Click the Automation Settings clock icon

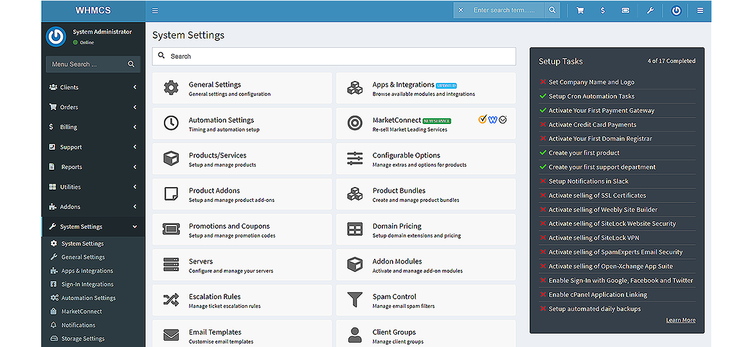171,123
